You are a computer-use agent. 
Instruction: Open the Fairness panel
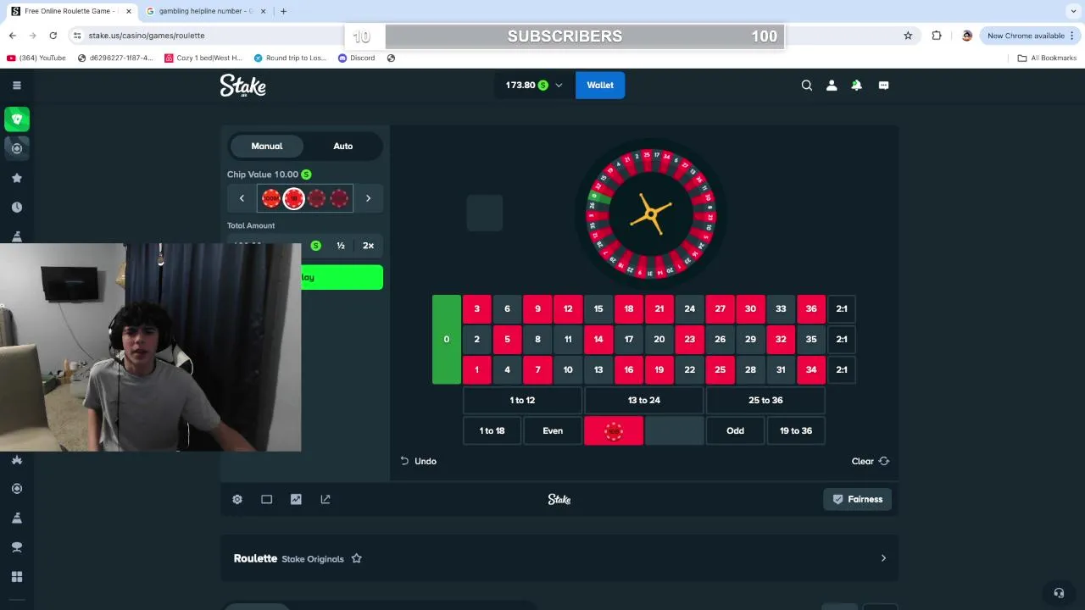[858, 499]
